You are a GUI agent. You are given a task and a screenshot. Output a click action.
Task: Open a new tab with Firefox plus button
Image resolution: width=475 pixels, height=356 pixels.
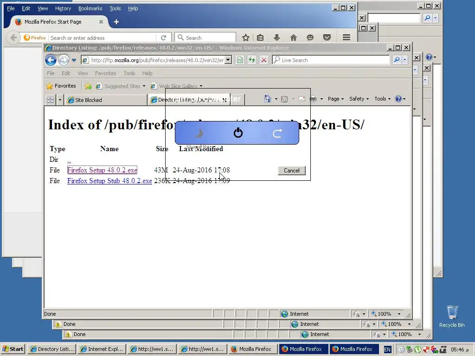[x=116, y=22]
